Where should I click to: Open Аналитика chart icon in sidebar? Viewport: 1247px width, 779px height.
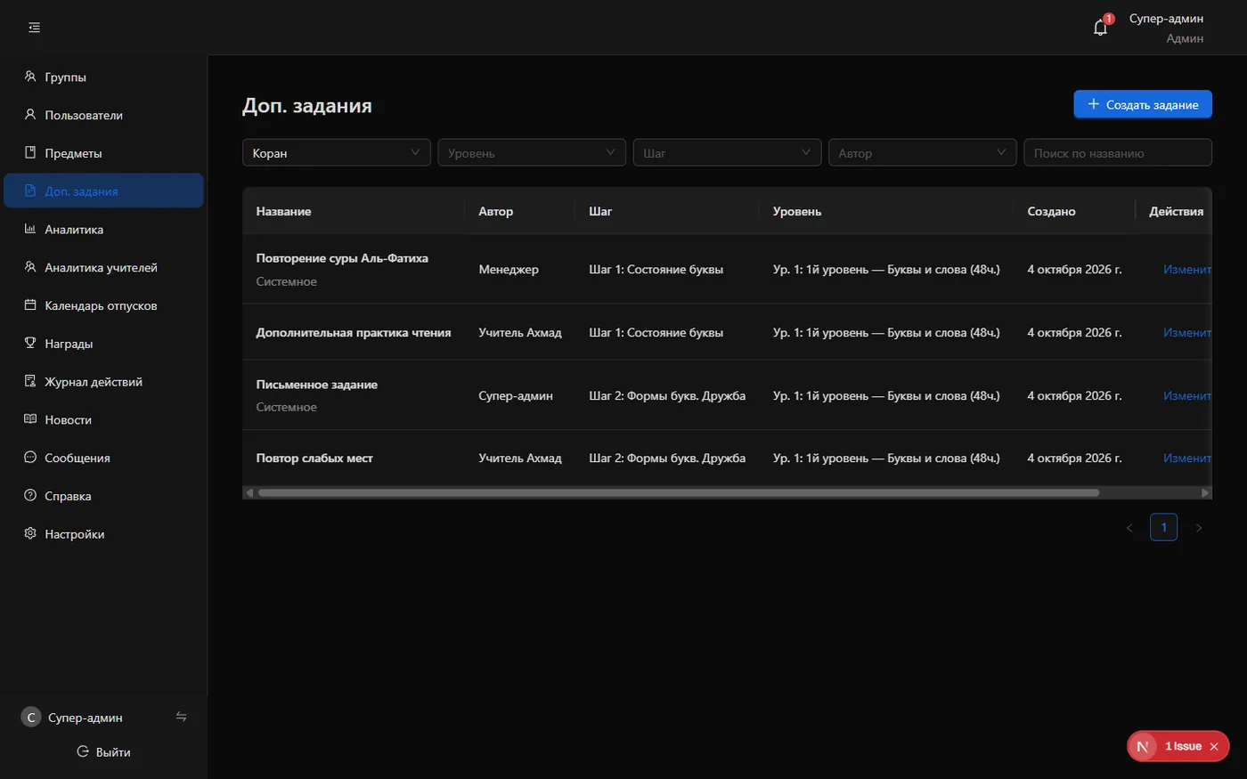pyautogui.click(x=30, y=229)
